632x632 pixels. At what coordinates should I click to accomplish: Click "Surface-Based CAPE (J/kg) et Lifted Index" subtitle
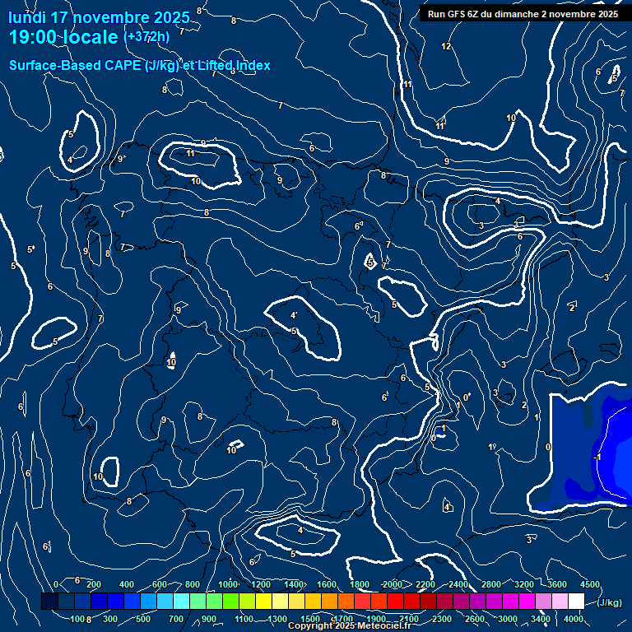(x=140, y=65)
